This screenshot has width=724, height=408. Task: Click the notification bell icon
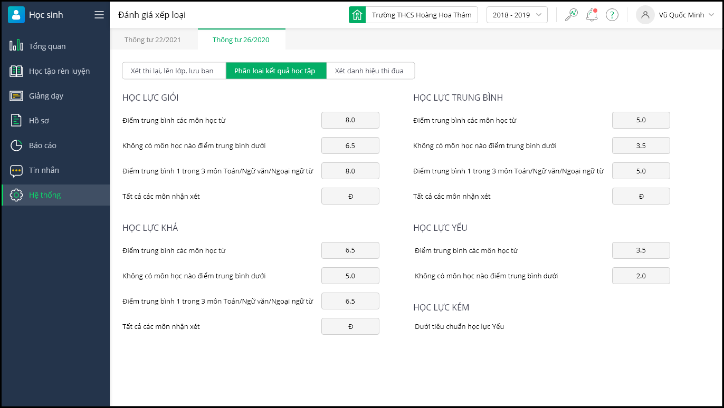click(x=592, y=15)
